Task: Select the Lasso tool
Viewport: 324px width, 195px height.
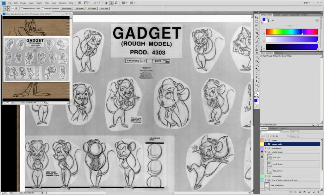Action: (256, 25)
